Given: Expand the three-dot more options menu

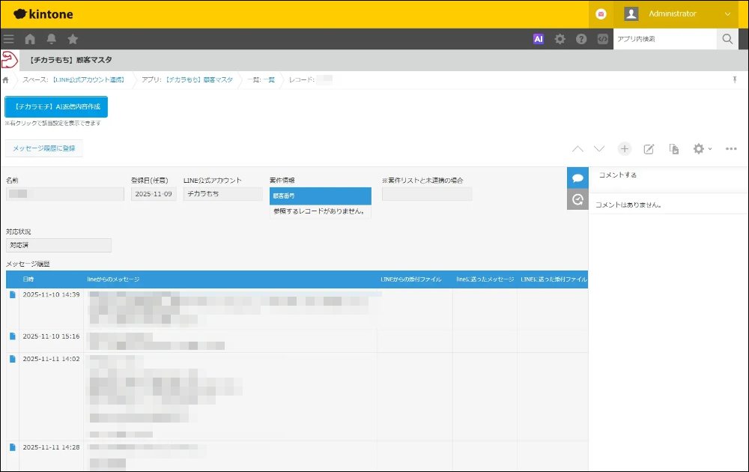Looking at the screenshot, I should click(x=732, y=149).
